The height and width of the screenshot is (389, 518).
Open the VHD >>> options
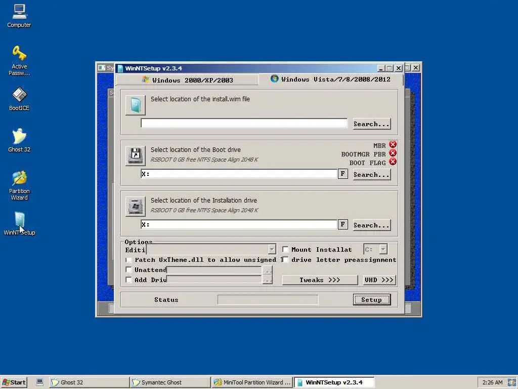pyautogui.click(x=379, y=280)
